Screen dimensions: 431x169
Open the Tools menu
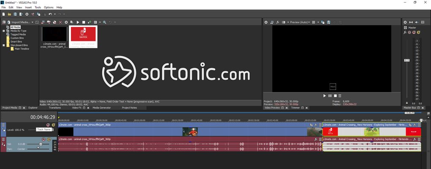pos(38,8)
